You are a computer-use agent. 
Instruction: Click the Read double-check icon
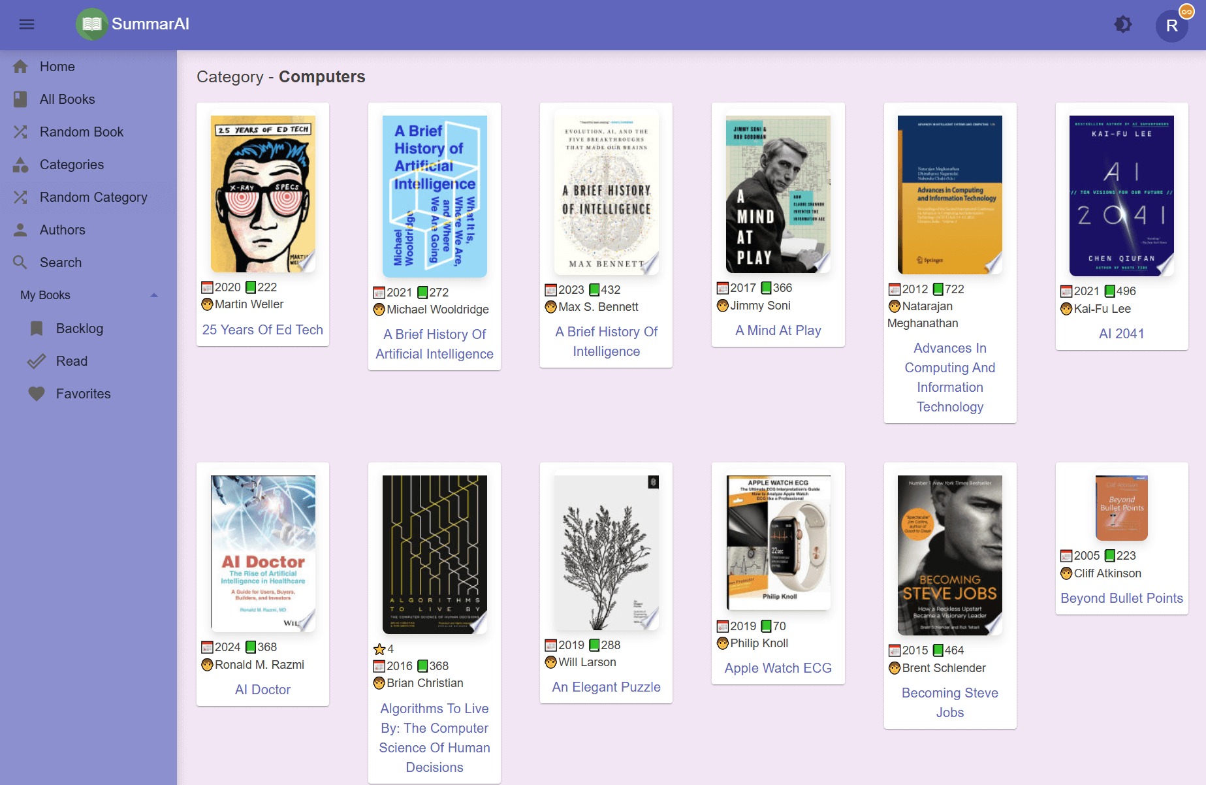37,361
